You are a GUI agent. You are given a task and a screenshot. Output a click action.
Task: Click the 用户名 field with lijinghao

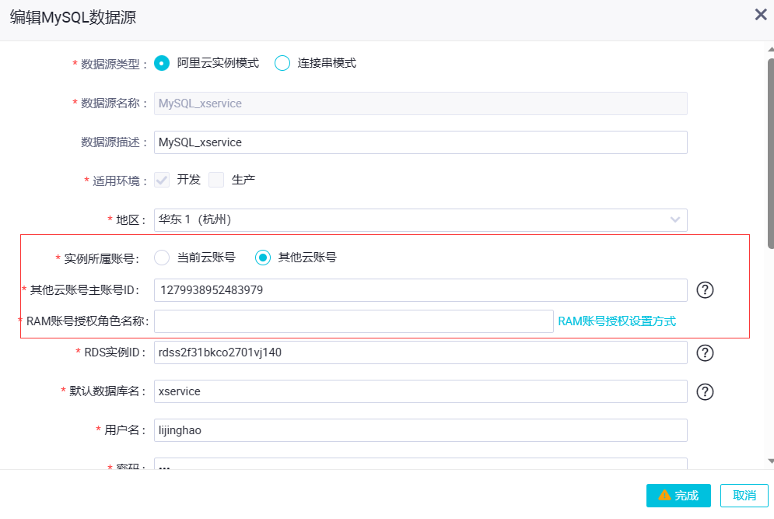(x=421, y=430)
